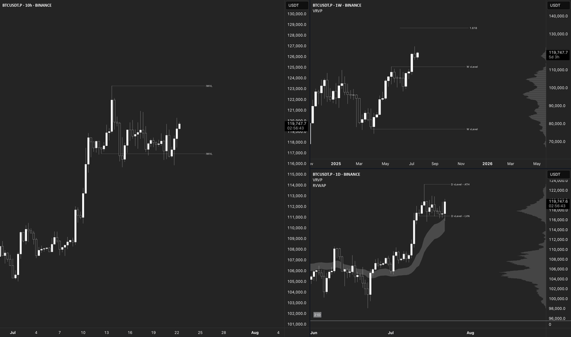Viewport: 571px width, 337px height.
Task: Select the upper IWVL line label on 10h chart
Action: [x=209, y=86]
